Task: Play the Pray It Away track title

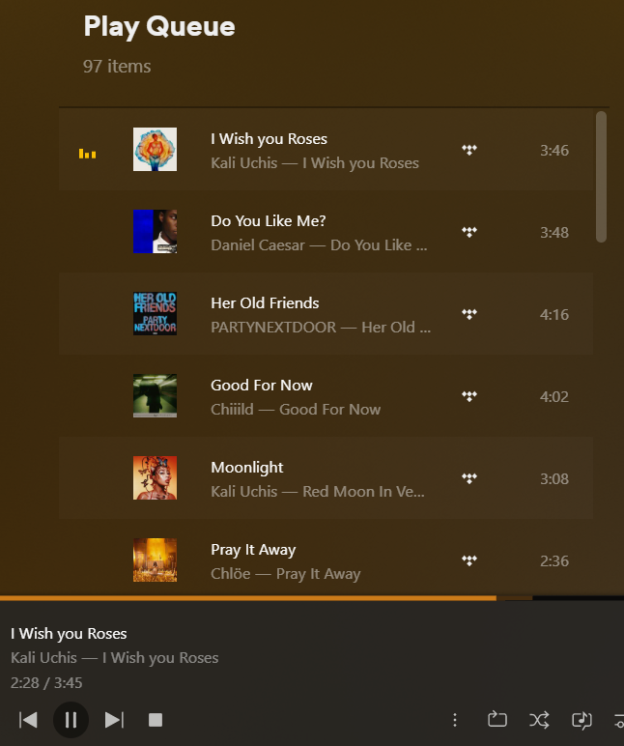Action: (253, 550)
